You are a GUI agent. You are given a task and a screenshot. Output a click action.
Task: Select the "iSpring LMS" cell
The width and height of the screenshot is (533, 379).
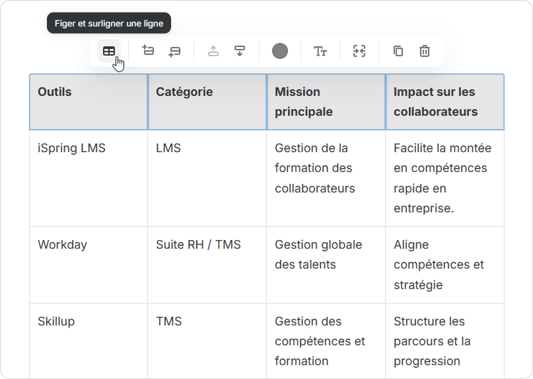pyautogui.click(x=89, y=178)
